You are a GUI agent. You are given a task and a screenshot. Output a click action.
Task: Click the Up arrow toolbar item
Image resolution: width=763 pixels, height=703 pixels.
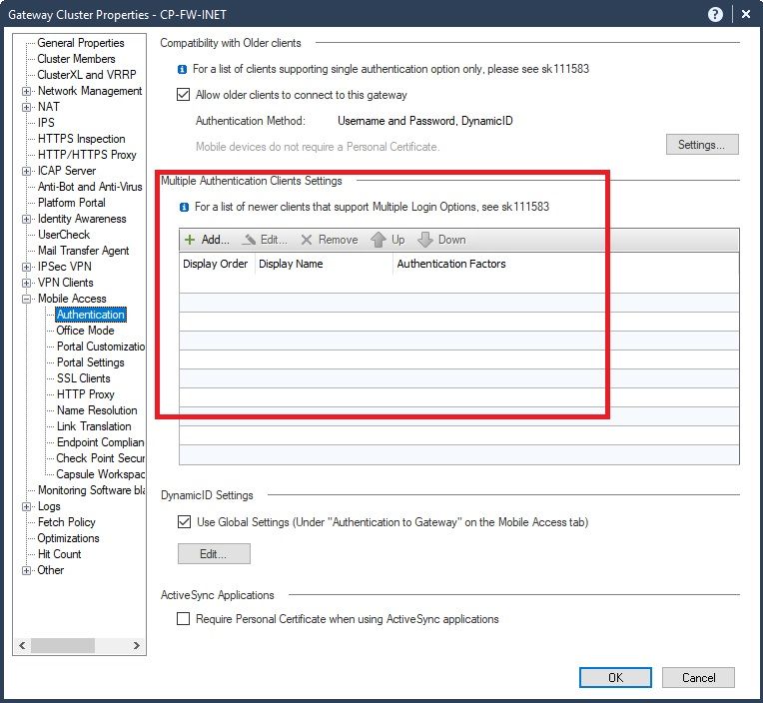pyautogui.click(x=387, y=240)
